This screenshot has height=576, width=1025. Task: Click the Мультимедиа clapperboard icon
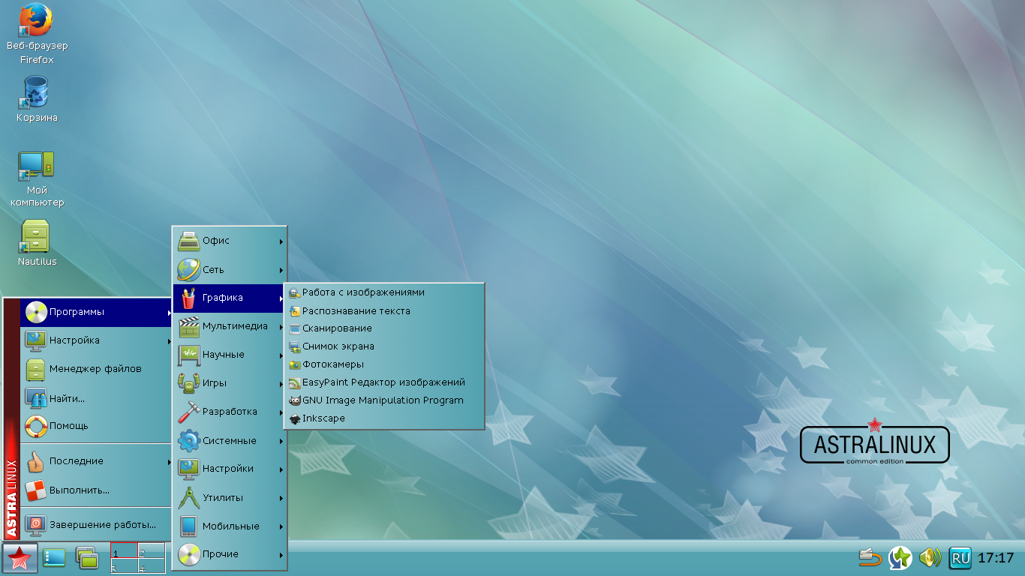(189, 326)
